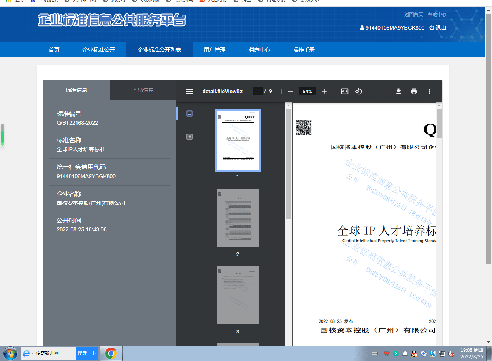Click the green side widget at left edge
Screen dimensions: 492x361
click(x=2, y=135)
